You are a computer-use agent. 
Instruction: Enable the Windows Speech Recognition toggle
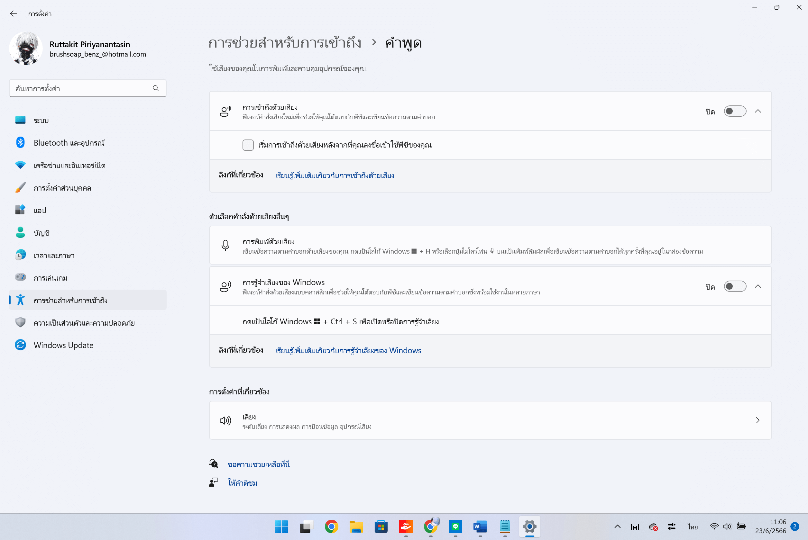735,286
